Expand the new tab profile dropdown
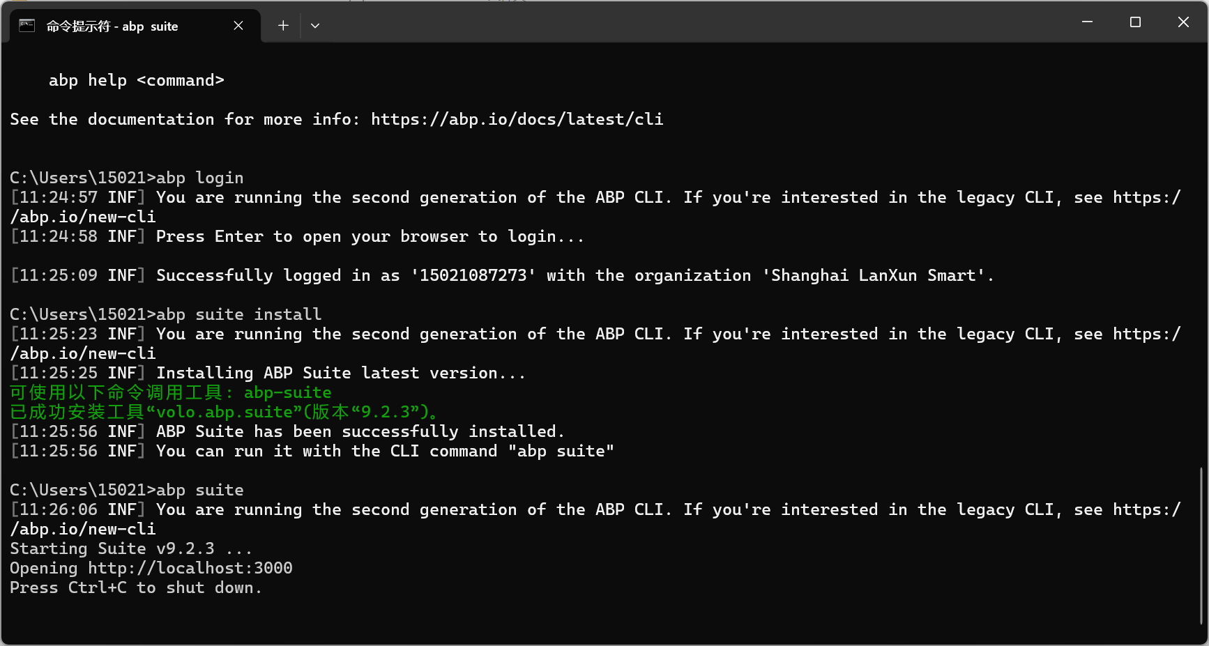The image size is (1209, 646). click(x=315, y=26)
